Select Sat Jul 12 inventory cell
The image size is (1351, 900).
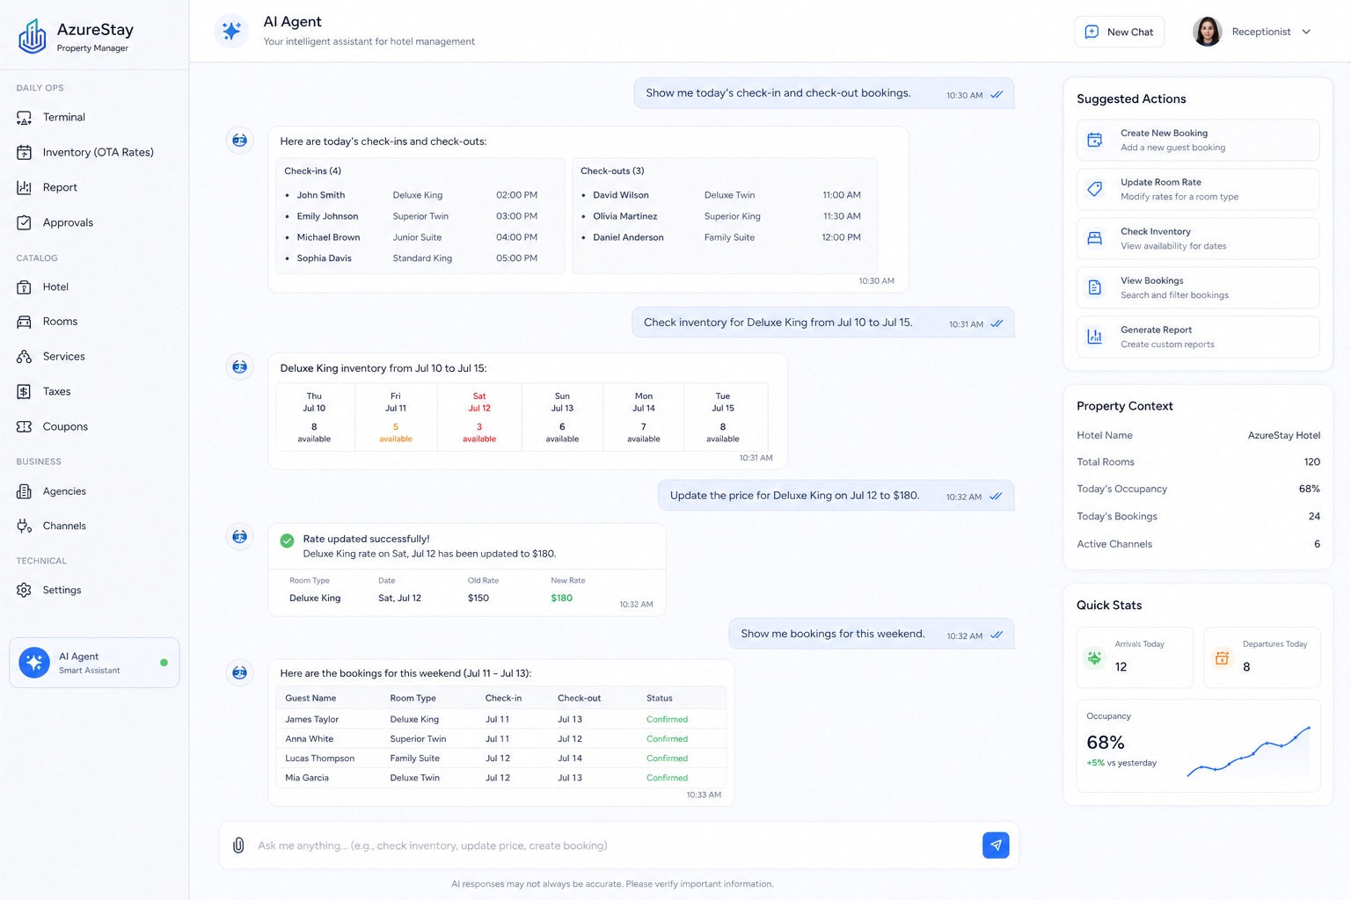point(479,417)
